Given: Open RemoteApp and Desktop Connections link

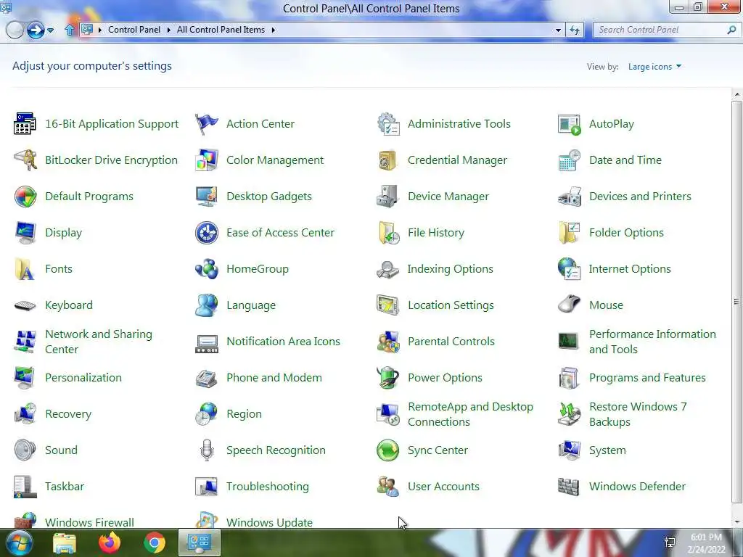Looking at the screenshot, I should coord(470,414).
